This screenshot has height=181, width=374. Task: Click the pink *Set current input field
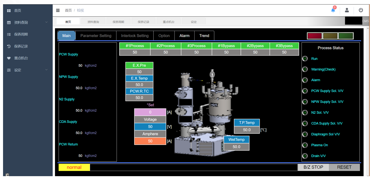pos(150,112)
